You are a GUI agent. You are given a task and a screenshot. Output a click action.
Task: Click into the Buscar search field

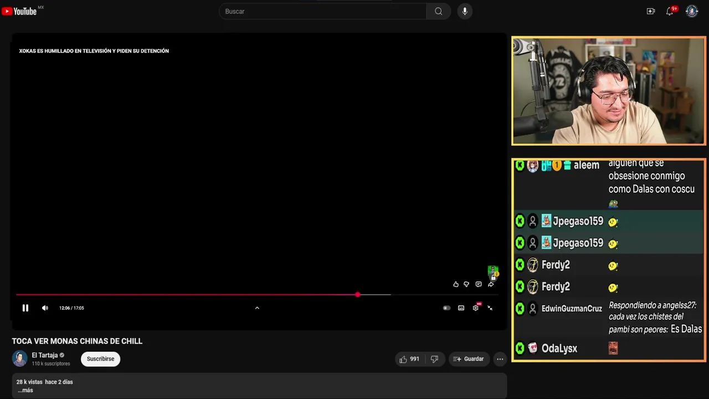323,11
